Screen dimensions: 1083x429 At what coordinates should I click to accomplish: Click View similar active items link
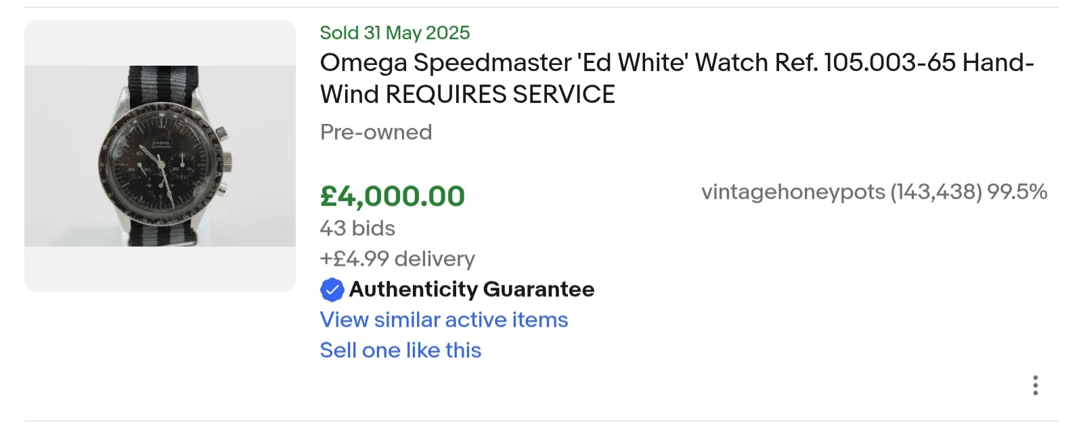[x=443, y=319]
